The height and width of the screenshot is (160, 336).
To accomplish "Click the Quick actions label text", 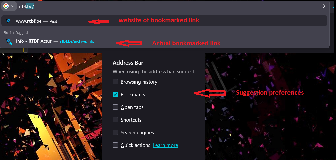I will click(135, 145).
